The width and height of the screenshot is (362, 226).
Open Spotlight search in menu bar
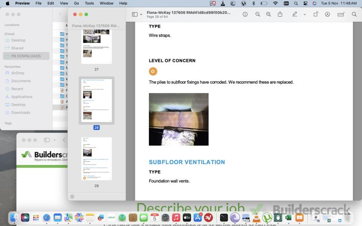[x=296, y=3]
